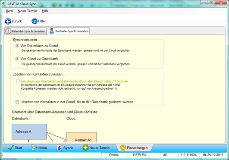Enable Löschen von Kontakten in der Cloud
The image size is (229, 160).
click(x=17, y=102)
